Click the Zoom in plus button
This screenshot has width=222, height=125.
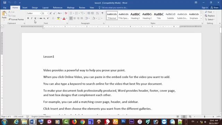213,117
